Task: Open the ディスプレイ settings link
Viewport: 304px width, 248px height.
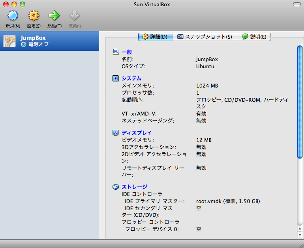Action: click(137, 133)
